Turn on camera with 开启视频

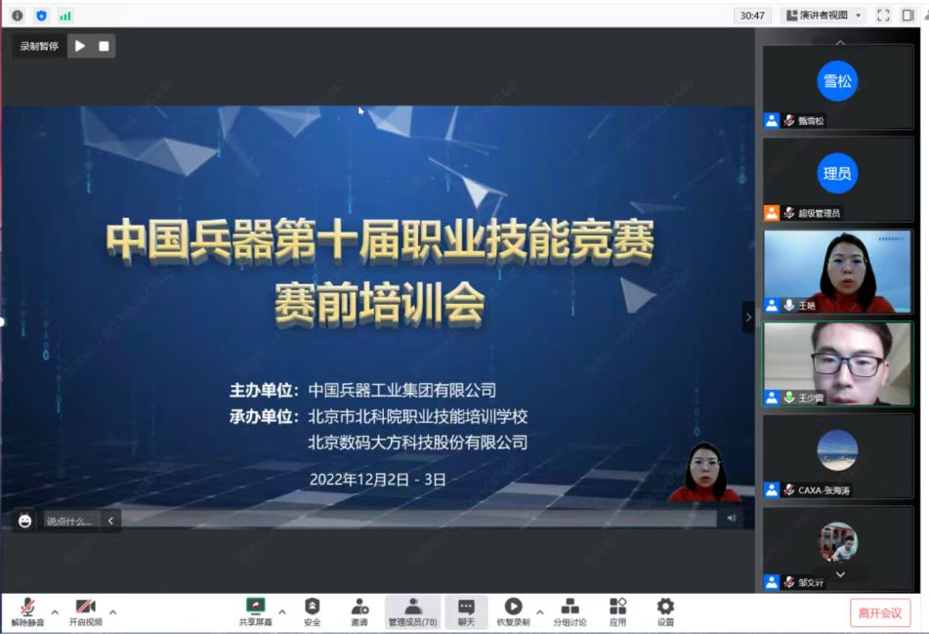[85, 611]
